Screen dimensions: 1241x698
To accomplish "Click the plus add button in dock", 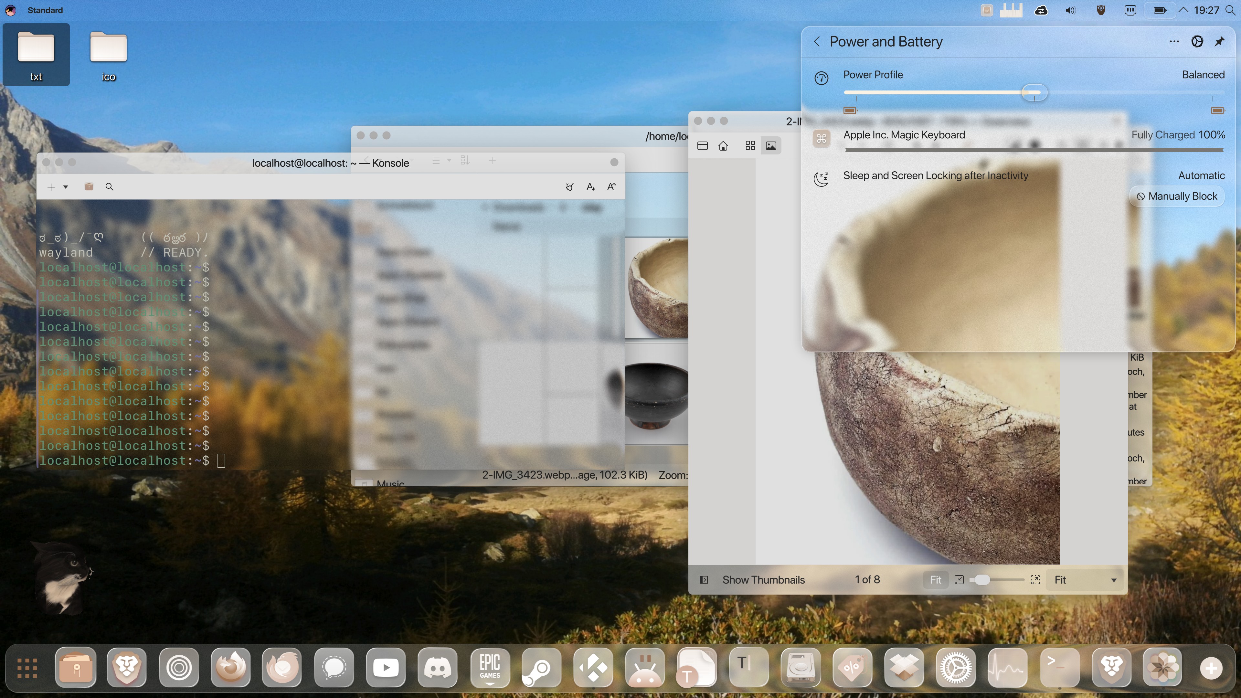I will (1211, 668).
